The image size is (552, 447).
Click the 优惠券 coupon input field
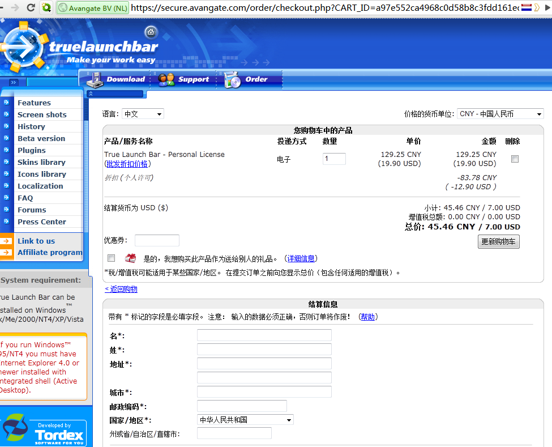tap(157, 241)
